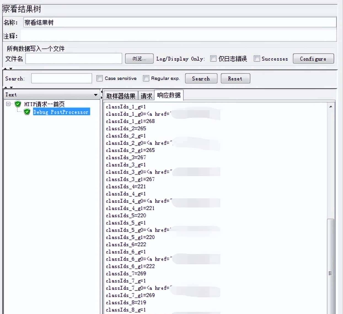Image resolution: width=343 pixels, height=314 pixels.
Task: Select Debug PostProcessor in the tree
Action: click(61, 112)
